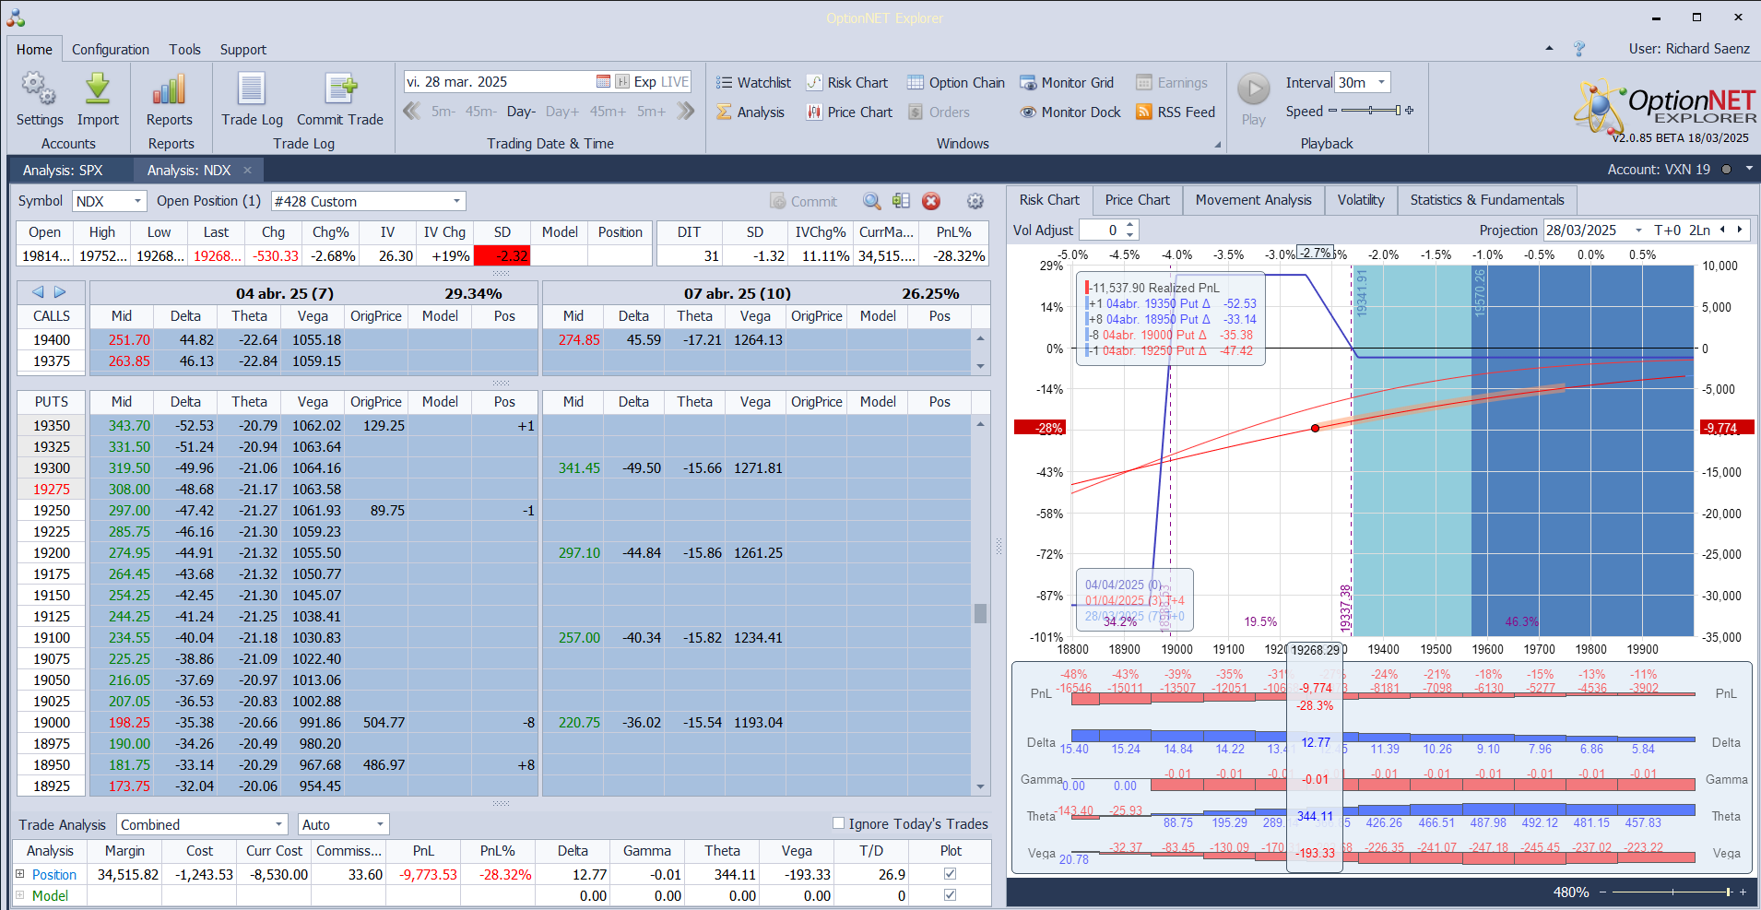Expand the Model row in analysis grid
Viewport: 1761px width, 910px height.
(x=20, y=895)
